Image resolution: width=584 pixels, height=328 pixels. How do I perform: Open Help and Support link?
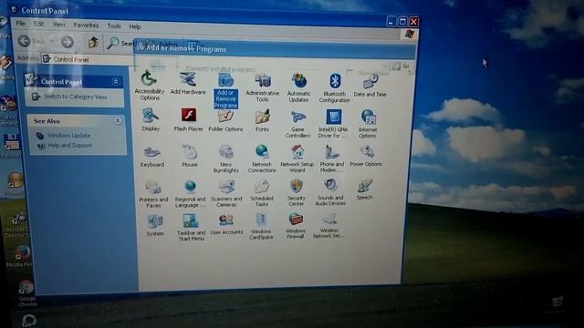point(69,146)
